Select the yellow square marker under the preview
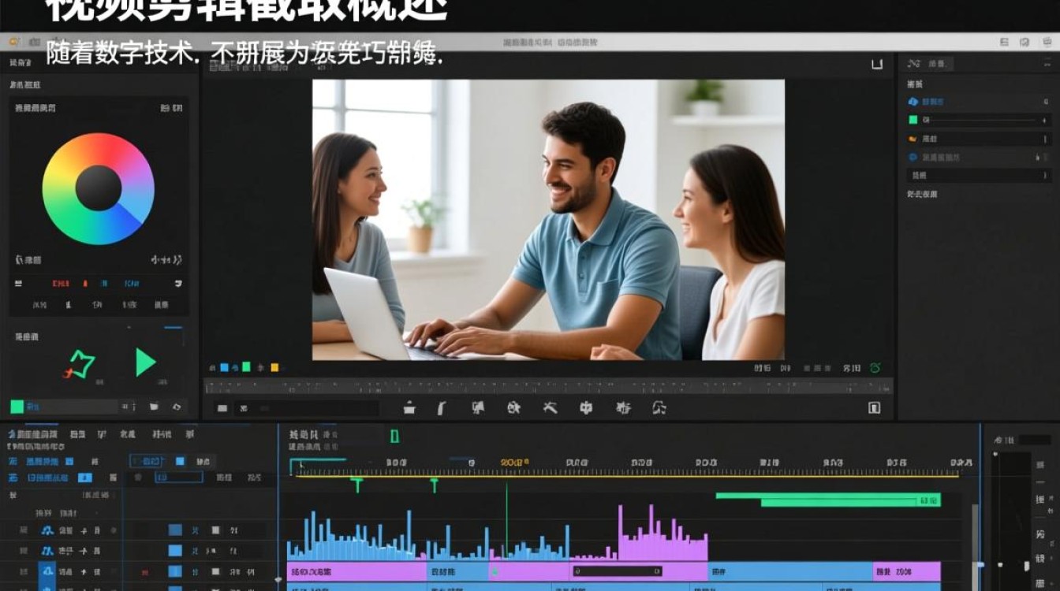The width and height of the screenshot is (1060, 591). pyautogui.click(x=274, y=367)
